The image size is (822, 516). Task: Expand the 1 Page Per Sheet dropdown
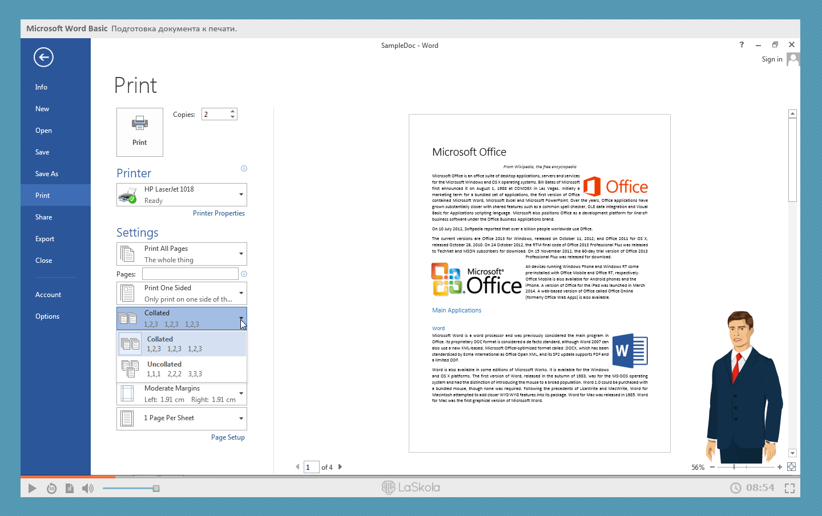click(x=182, y=419)
